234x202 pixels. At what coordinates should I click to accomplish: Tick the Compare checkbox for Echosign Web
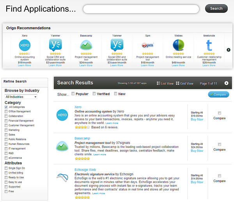coord(219,176)
